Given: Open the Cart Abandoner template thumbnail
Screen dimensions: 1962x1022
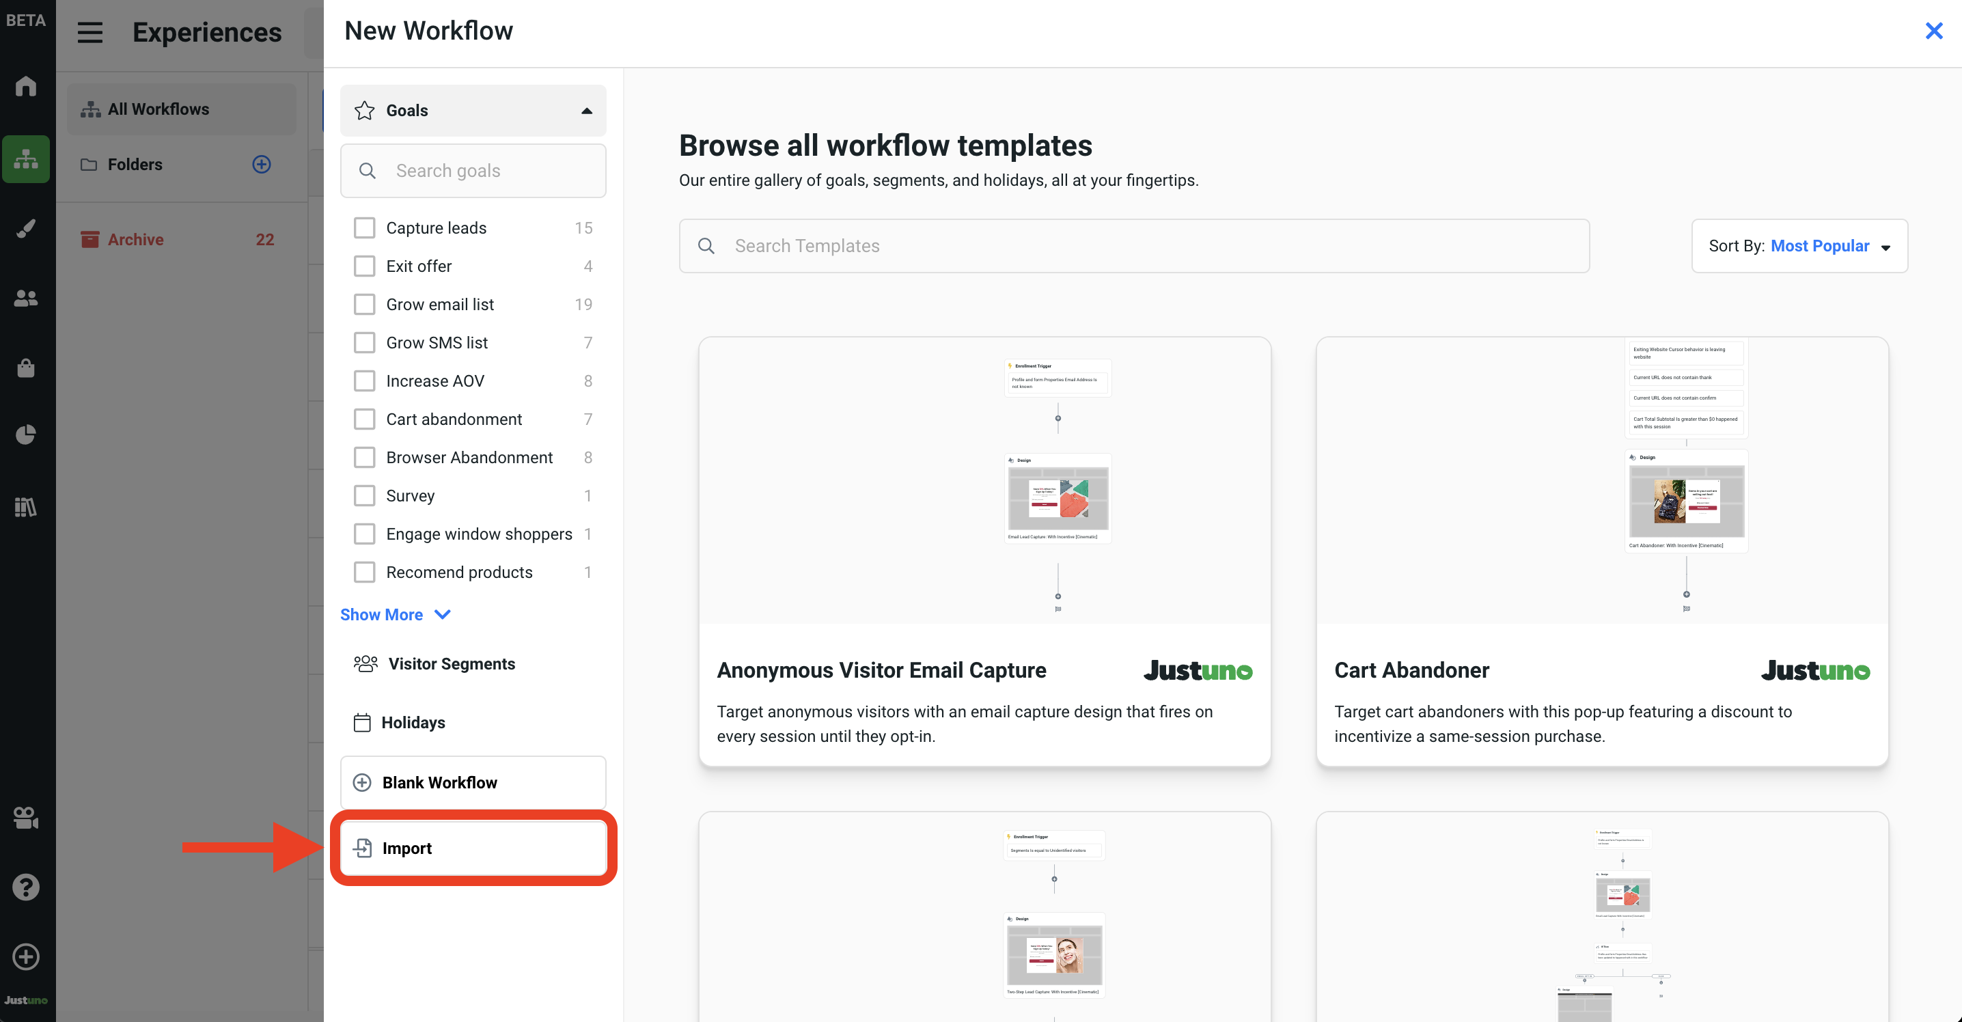Looking at the screenshot, I should (x=1602, y=480).
